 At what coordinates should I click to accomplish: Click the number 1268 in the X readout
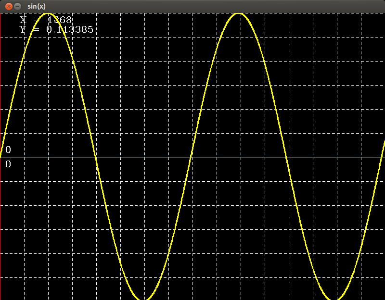[60, 20]
